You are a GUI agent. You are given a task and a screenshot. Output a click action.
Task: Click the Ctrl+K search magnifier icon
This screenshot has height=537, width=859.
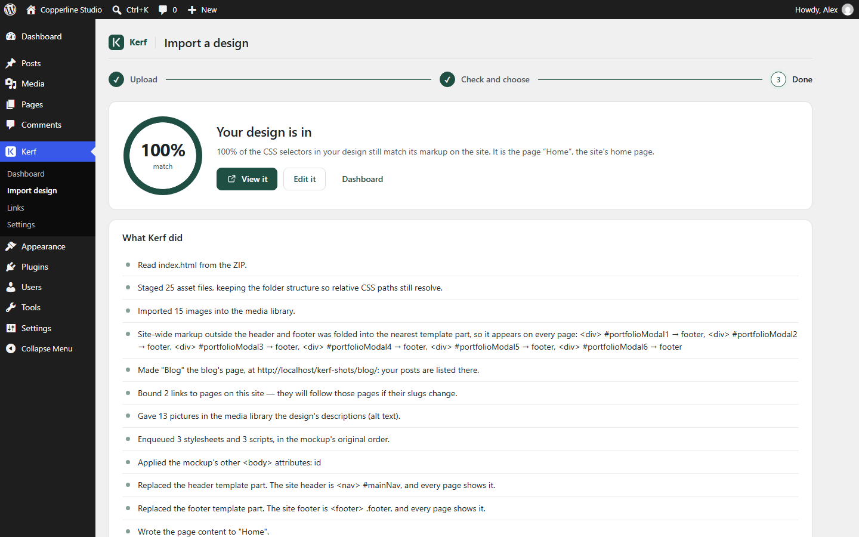pyautogui.click(x=117, y=10)
